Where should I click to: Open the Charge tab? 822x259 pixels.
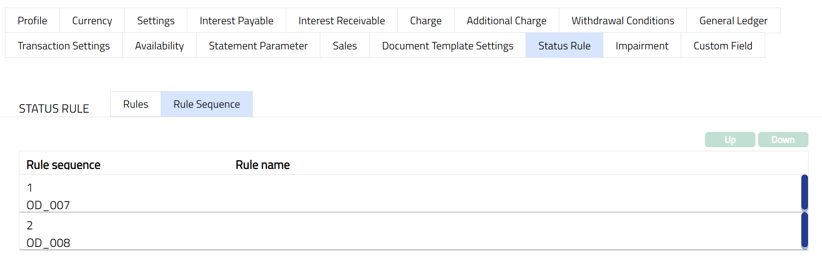coord(426,21)
